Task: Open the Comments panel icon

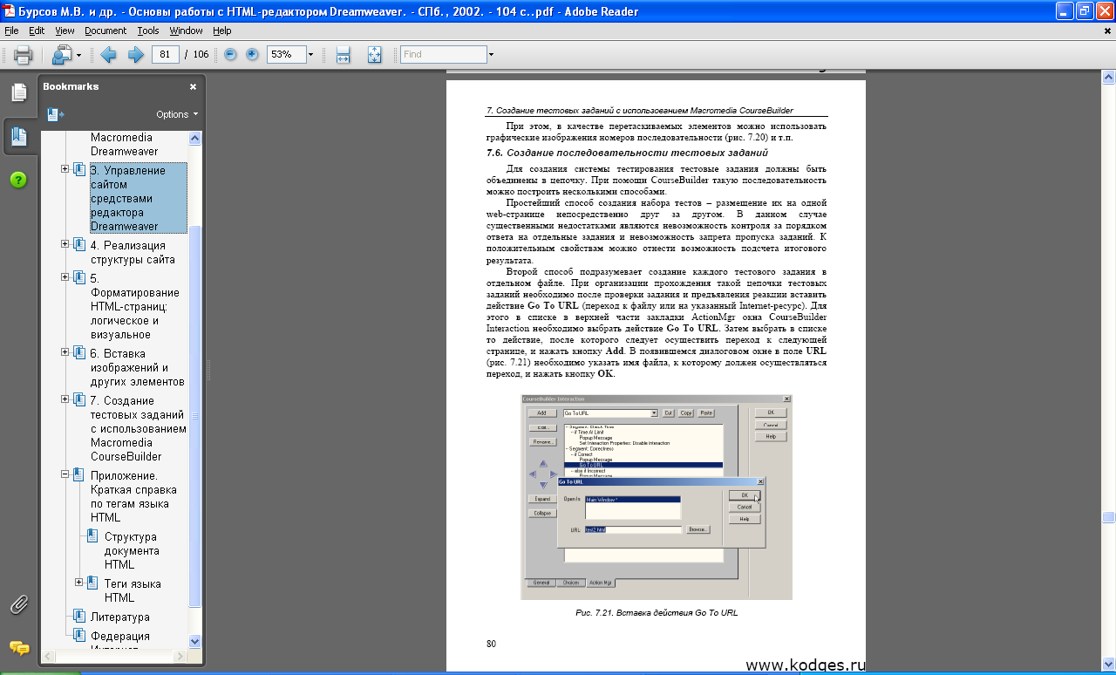Action: click(18, 648)
